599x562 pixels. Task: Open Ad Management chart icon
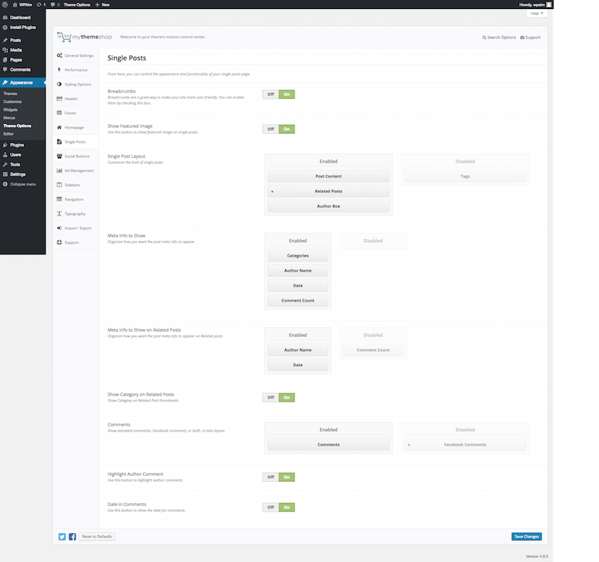[59, 171]
